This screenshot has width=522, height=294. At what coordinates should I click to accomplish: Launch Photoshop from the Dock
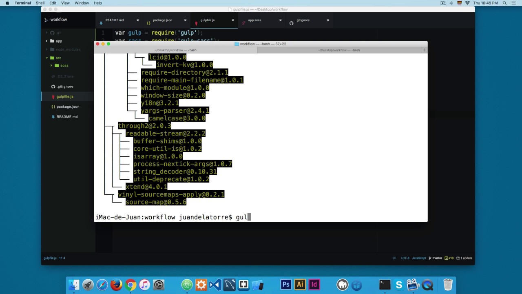286,285
